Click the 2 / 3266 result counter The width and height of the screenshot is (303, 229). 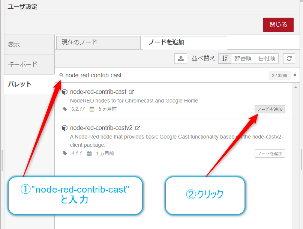coord(279,75)
